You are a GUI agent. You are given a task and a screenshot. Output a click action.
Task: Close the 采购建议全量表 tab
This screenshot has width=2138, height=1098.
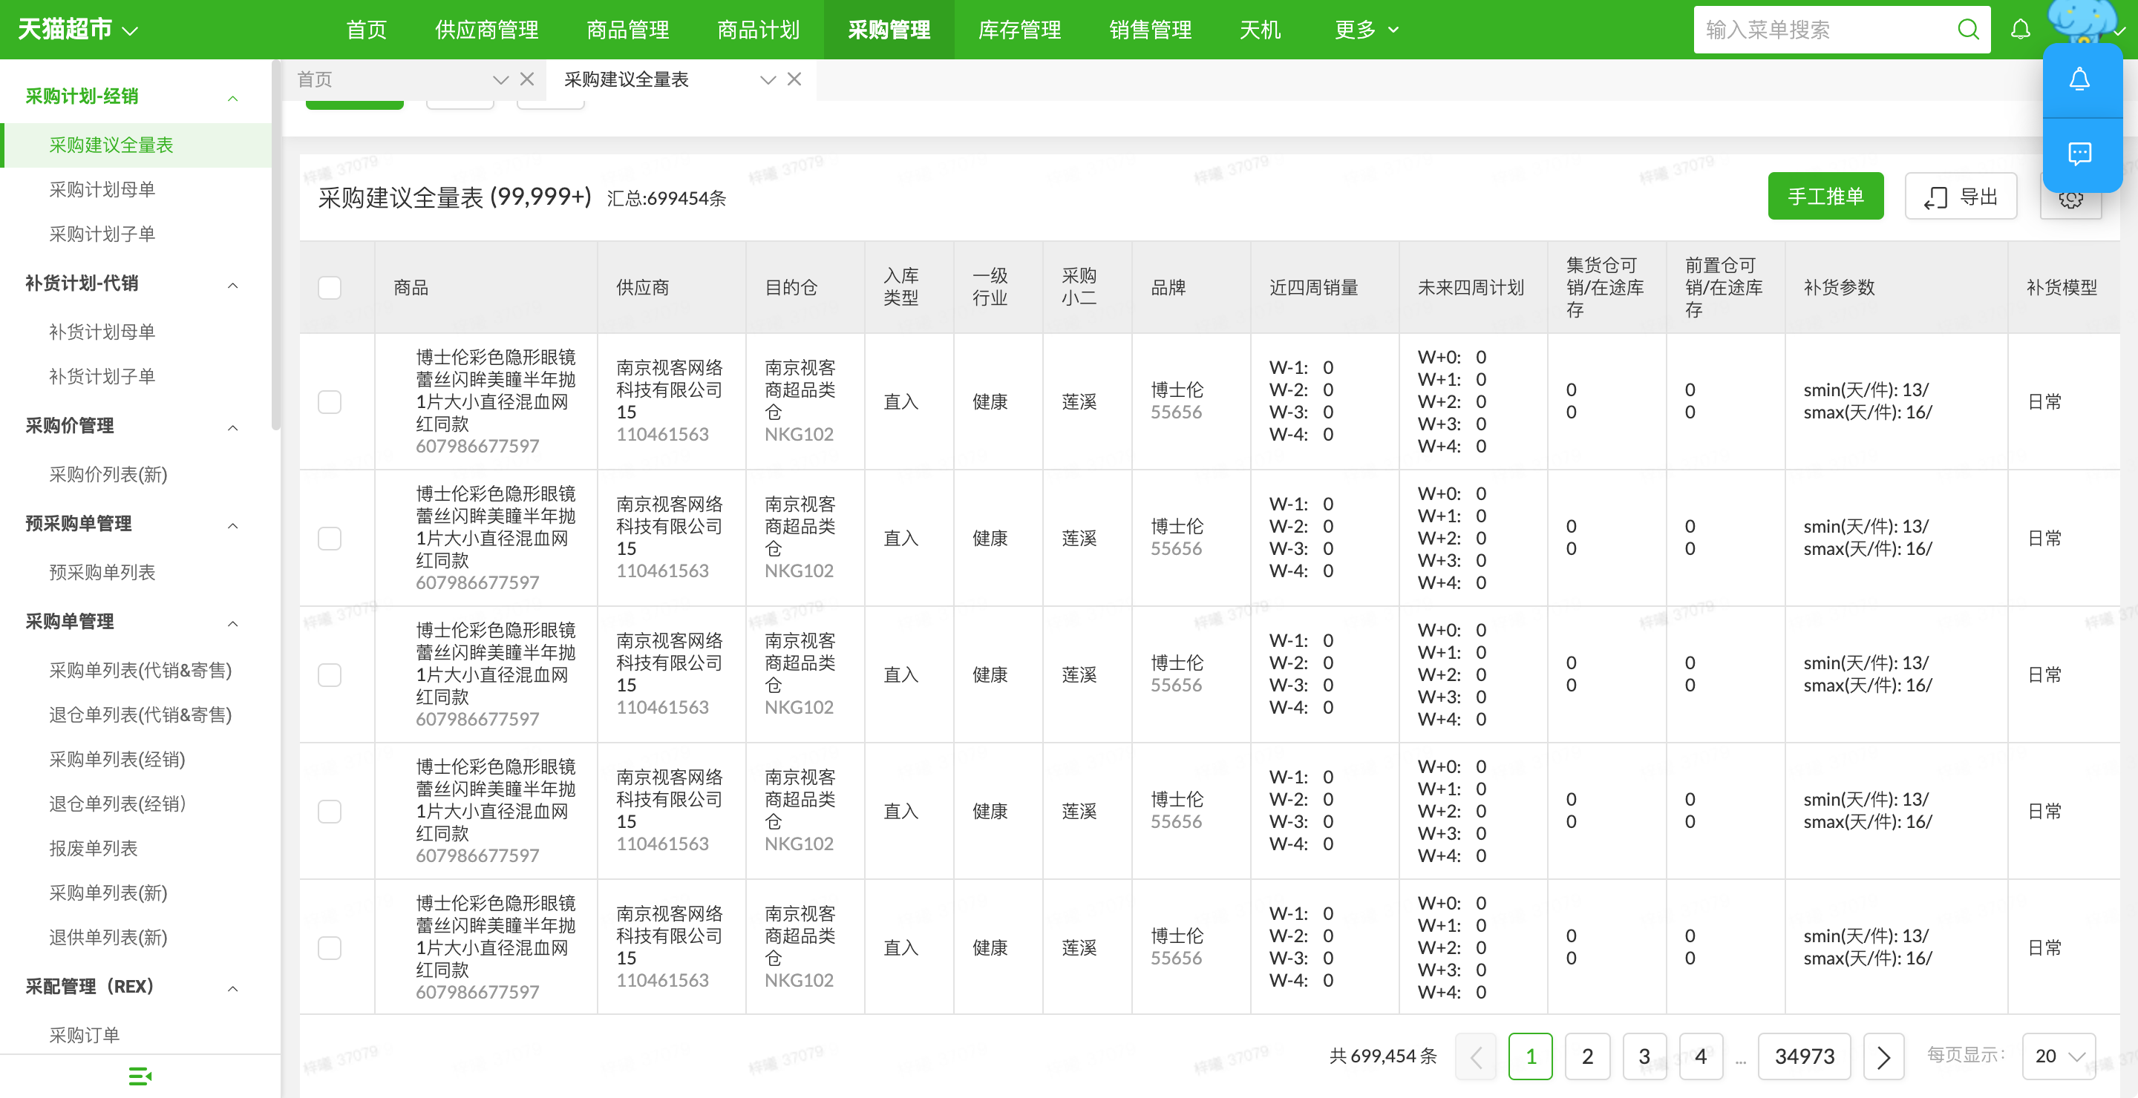pyautogui.click(x=794, y=79)
